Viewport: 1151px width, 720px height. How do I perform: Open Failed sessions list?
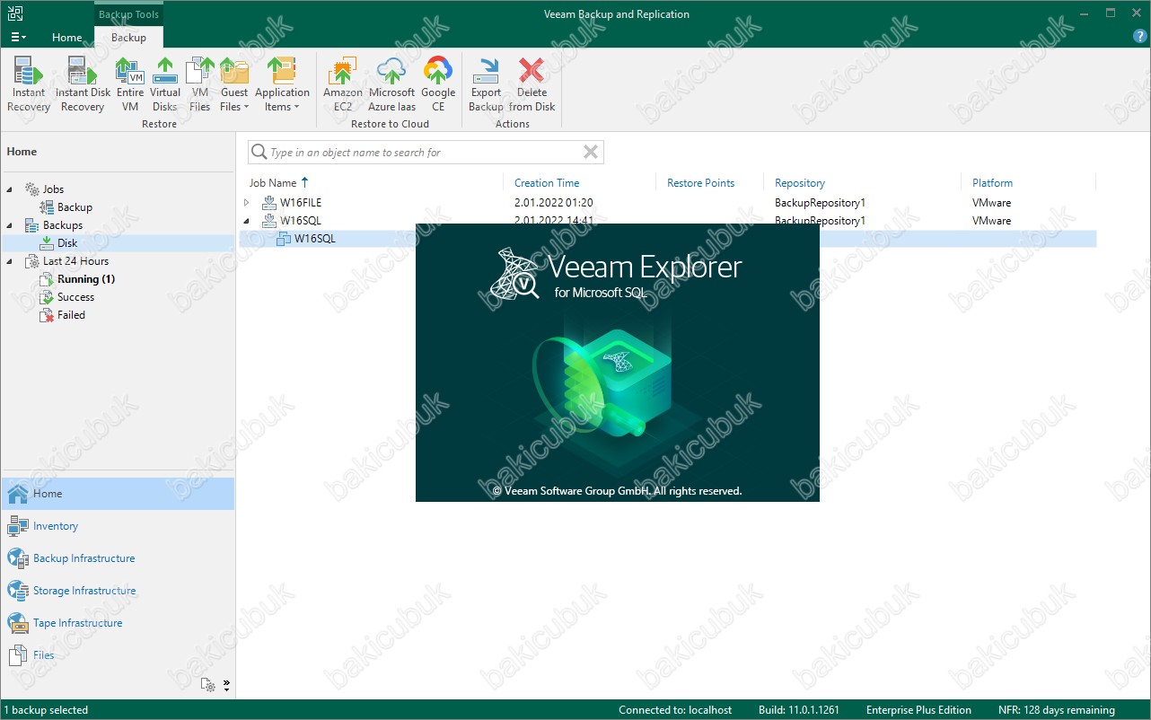pyautogui.click(x=71, y=315)
